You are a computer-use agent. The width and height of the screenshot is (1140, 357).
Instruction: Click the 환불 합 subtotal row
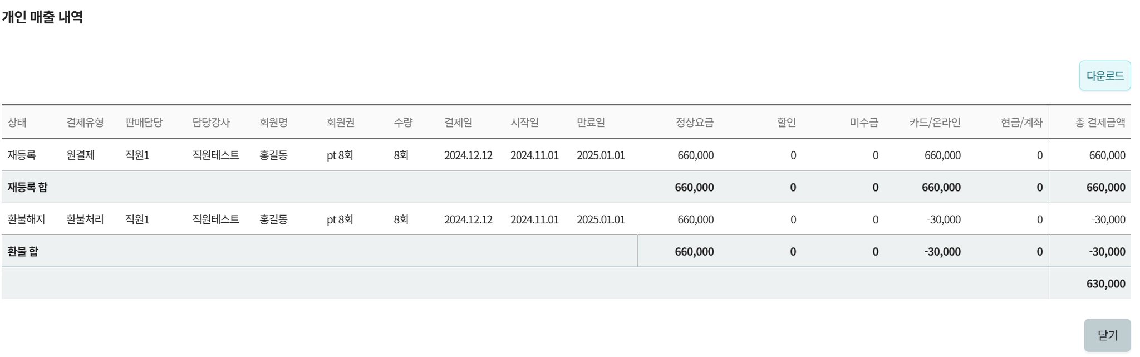coord(23,252)
